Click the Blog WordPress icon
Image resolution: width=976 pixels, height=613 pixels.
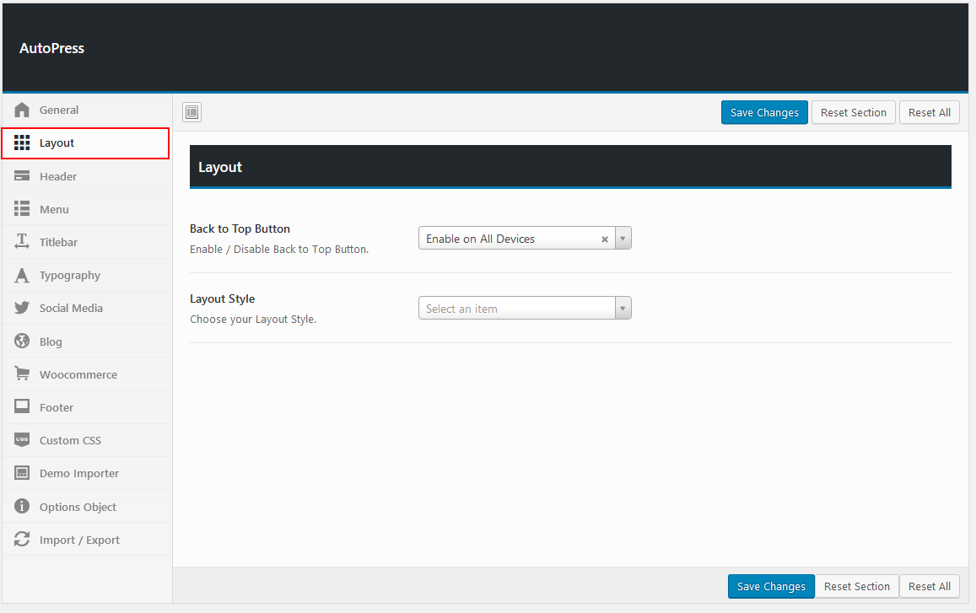(22, 341)
